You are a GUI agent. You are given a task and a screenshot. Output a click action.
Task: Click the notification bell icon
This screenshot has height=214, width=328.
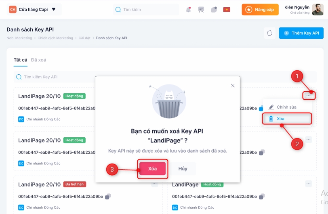pyautogui.click(x=188, y=10)
